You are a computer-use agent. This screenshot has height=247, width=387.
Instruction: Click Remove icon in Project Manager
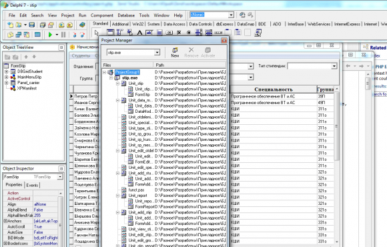tap(191, 53)
